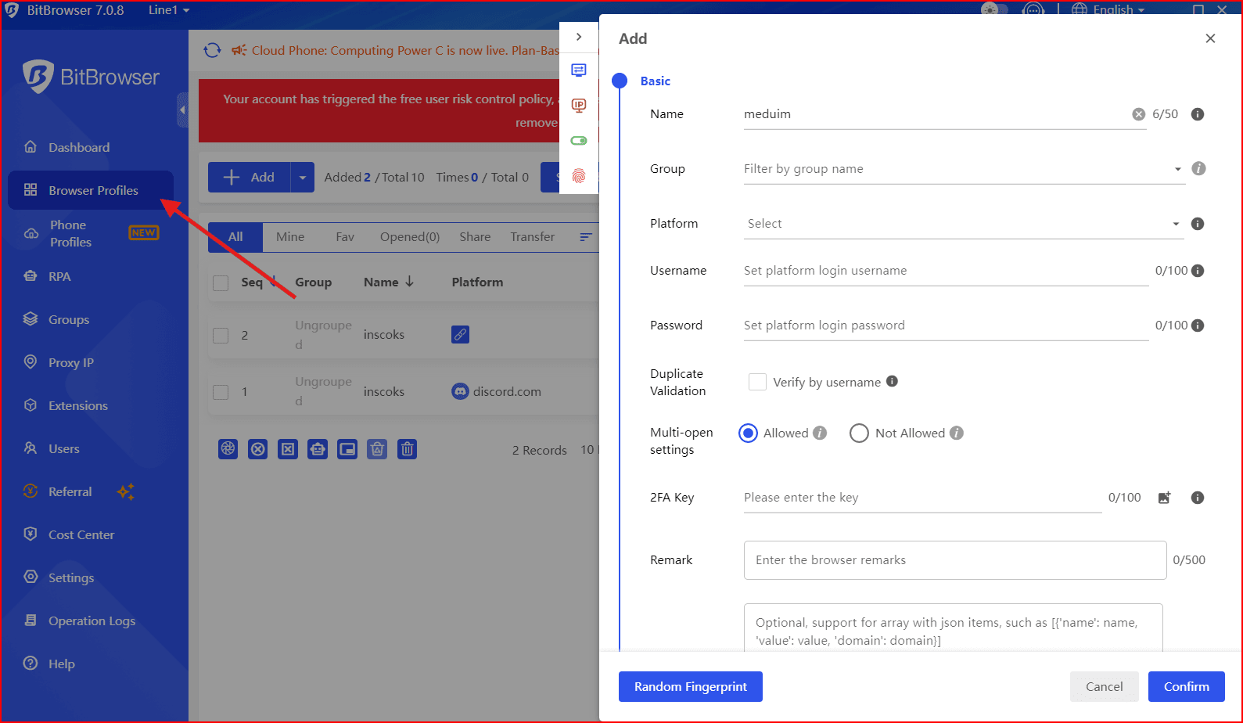1243x723 pixels.
Task: Click the aperture-shaped icon in the bottom toolbar
Action: 228,449
